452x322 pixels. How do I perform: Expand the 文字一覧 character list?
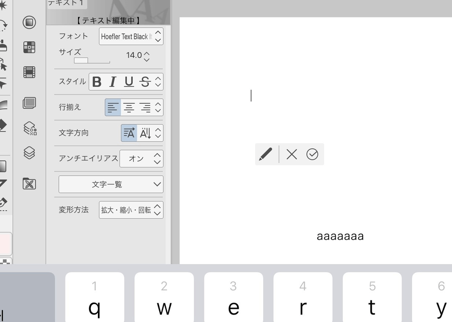111,185
